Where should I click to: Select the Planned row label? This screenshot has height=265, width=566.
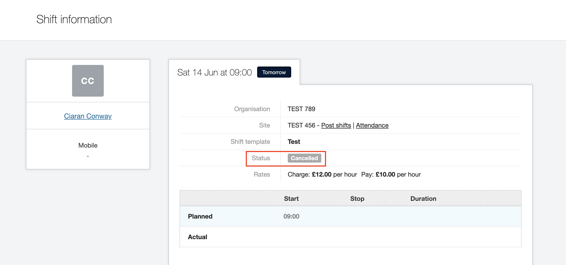coord(200,216)
